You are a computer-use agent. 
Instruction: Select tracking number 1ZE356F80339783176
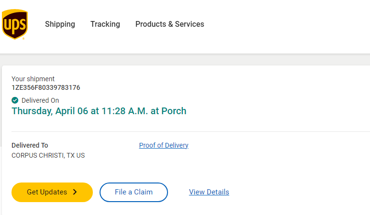click(x=46, y=87)
